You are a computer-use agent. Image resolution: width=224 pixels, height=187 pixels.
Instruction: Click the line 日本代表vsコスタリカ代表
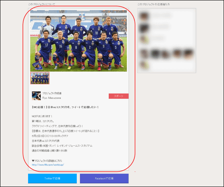(x=46, y=141)
